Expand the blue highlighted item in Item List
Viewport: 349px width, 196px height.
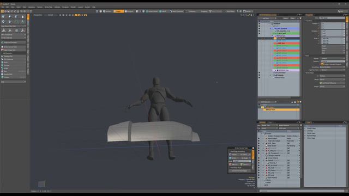pyautogui.click(x=271, y=28)
